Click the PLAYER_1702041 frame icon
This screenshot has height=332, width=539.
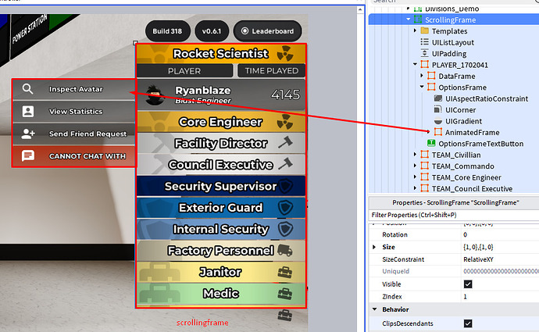click(424, 65)
